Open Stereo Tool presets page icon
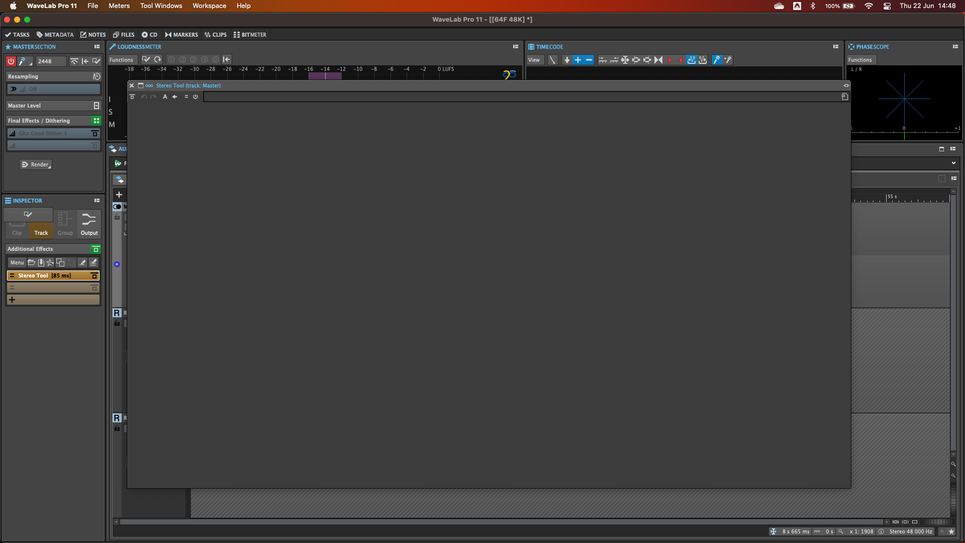 845,97
